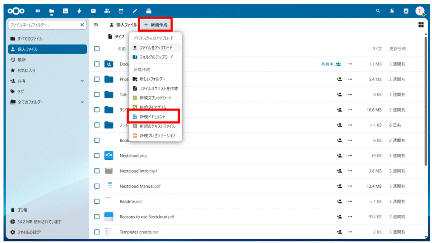Image resolution: width=432 pixels, height=243 pixels.
Task: Click the search magnifier icon
Action: coord(378,11)
